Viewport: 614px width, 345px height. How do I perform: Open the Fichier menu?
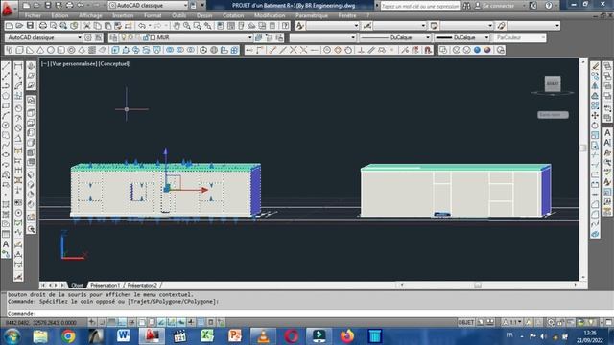33,15
